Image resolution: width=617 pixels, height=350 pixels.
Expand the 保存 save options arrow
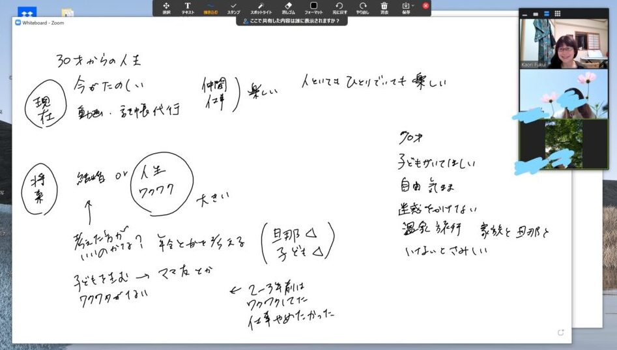coord(412,6)
